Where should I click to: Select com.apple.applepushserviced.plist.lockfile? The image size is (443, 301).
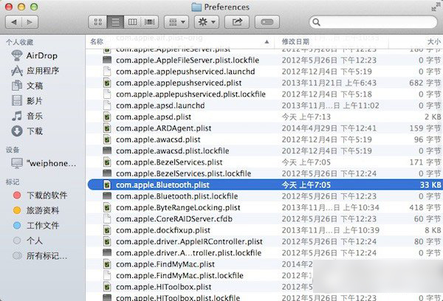[x=264, y=94]
